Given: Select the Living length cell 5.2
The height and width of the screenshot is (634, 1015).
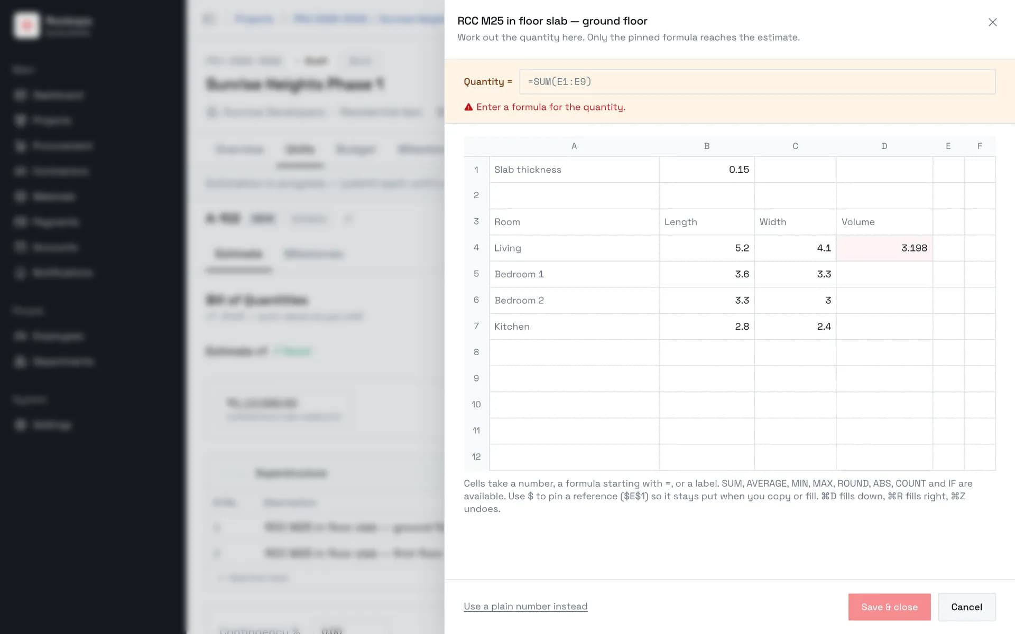Looking at the screenshot, I should click(706, 248).
